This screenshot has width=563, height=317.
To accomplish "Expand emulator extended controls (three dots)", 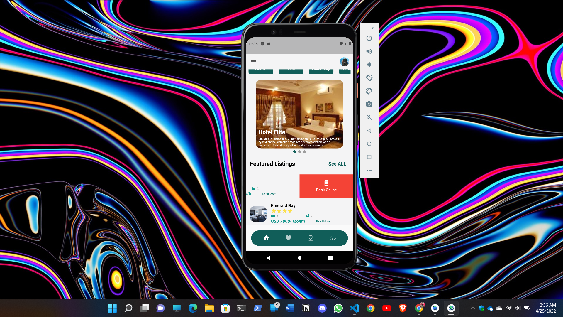I will [369, 170].
